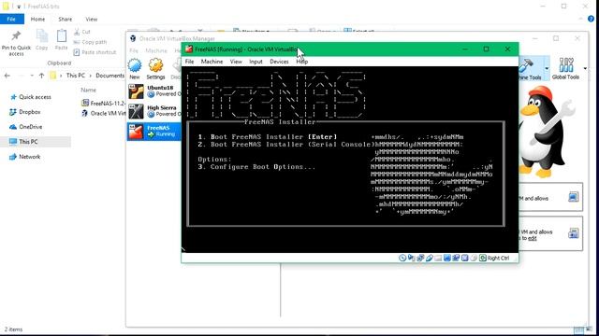Select running FreeNAS VM in Manager list
The width and height of the screenshot is (599, 336).
(153, 131)
